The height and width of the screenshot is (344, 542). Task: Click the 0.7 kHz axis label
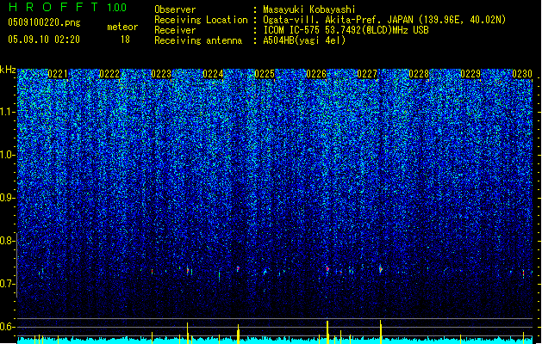7,284
